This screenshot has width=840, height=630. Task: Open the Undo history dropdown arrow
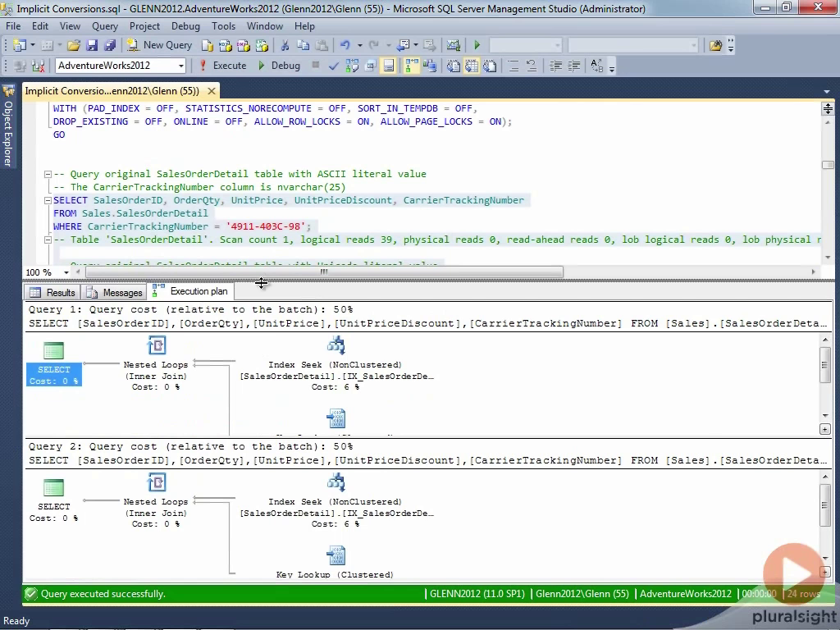pyautogui.click(x=359, y=46)
